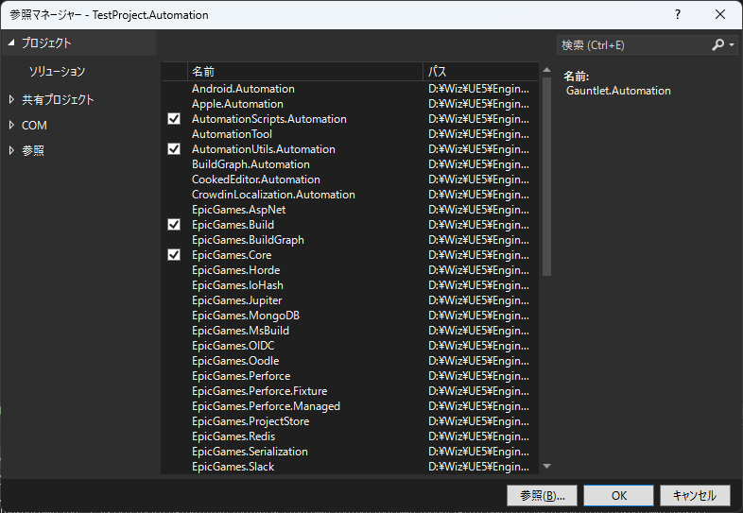Close the 参照マネージャー dialog
Viewport: 743px width, 513px height.
720,15
